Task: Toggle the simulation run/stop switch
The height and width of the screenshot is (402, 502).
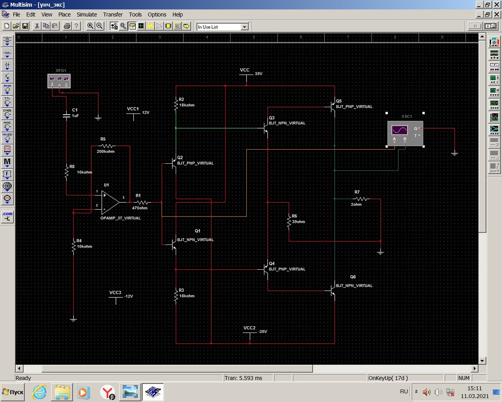Action: click(x=490, y=26)
